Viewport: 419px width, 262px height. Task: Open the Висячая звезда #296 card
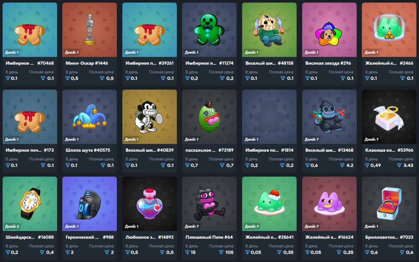pos(329,44)
